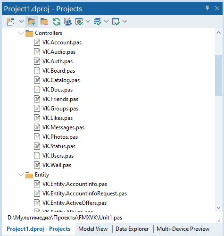Select VK.Wall.pas file
Viewport: 224px width, 236px height.
[x=57, y=165]
